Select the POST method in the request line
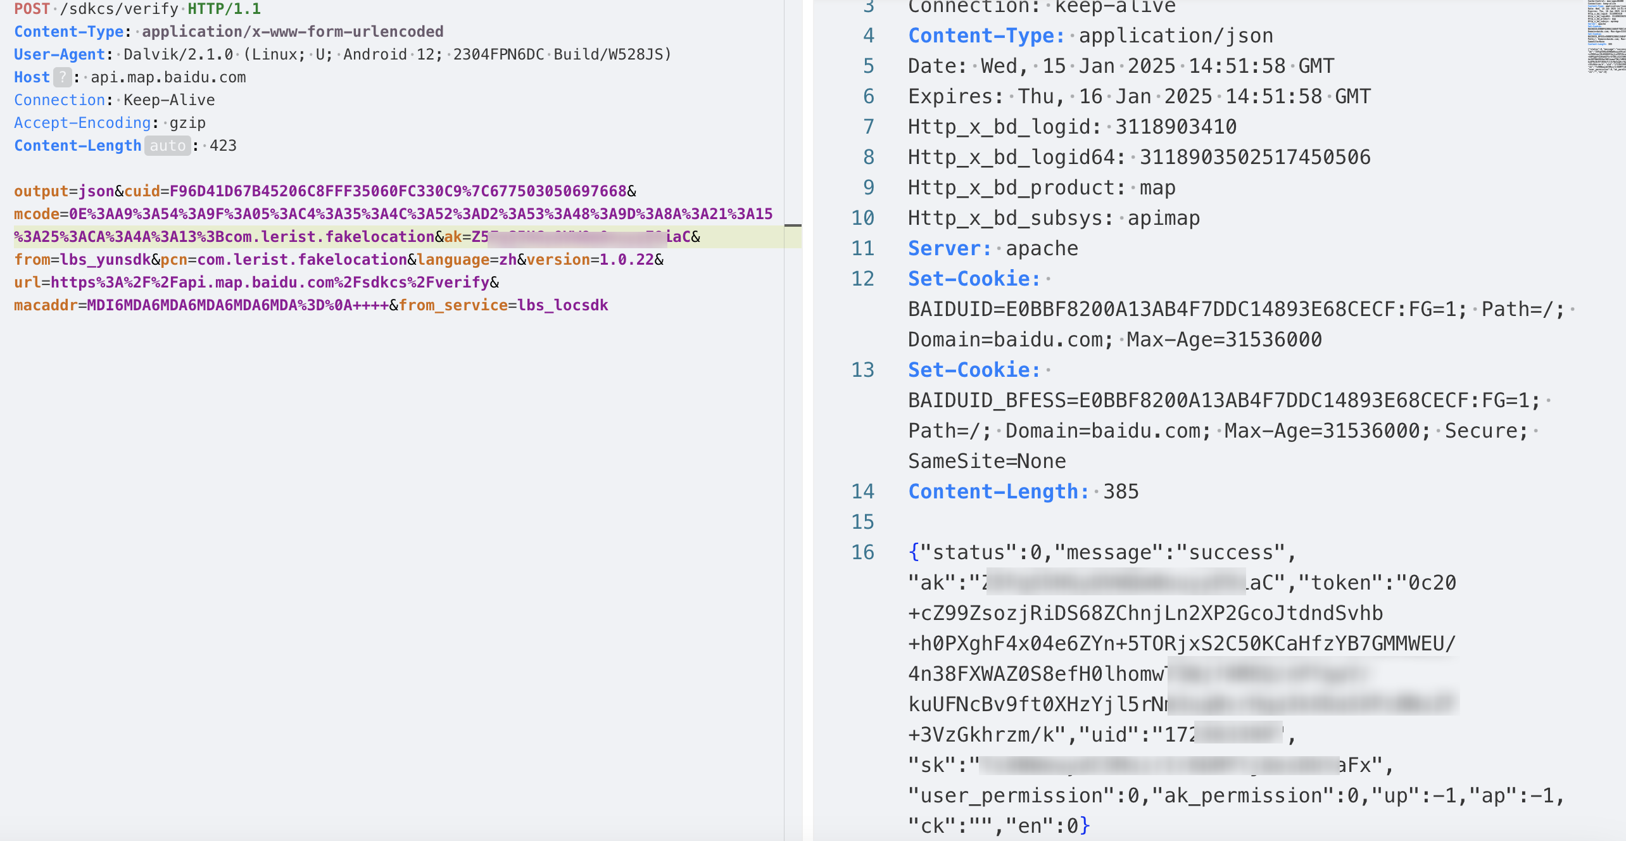Viewport: 1626px width, 841px height. (32, 9)
